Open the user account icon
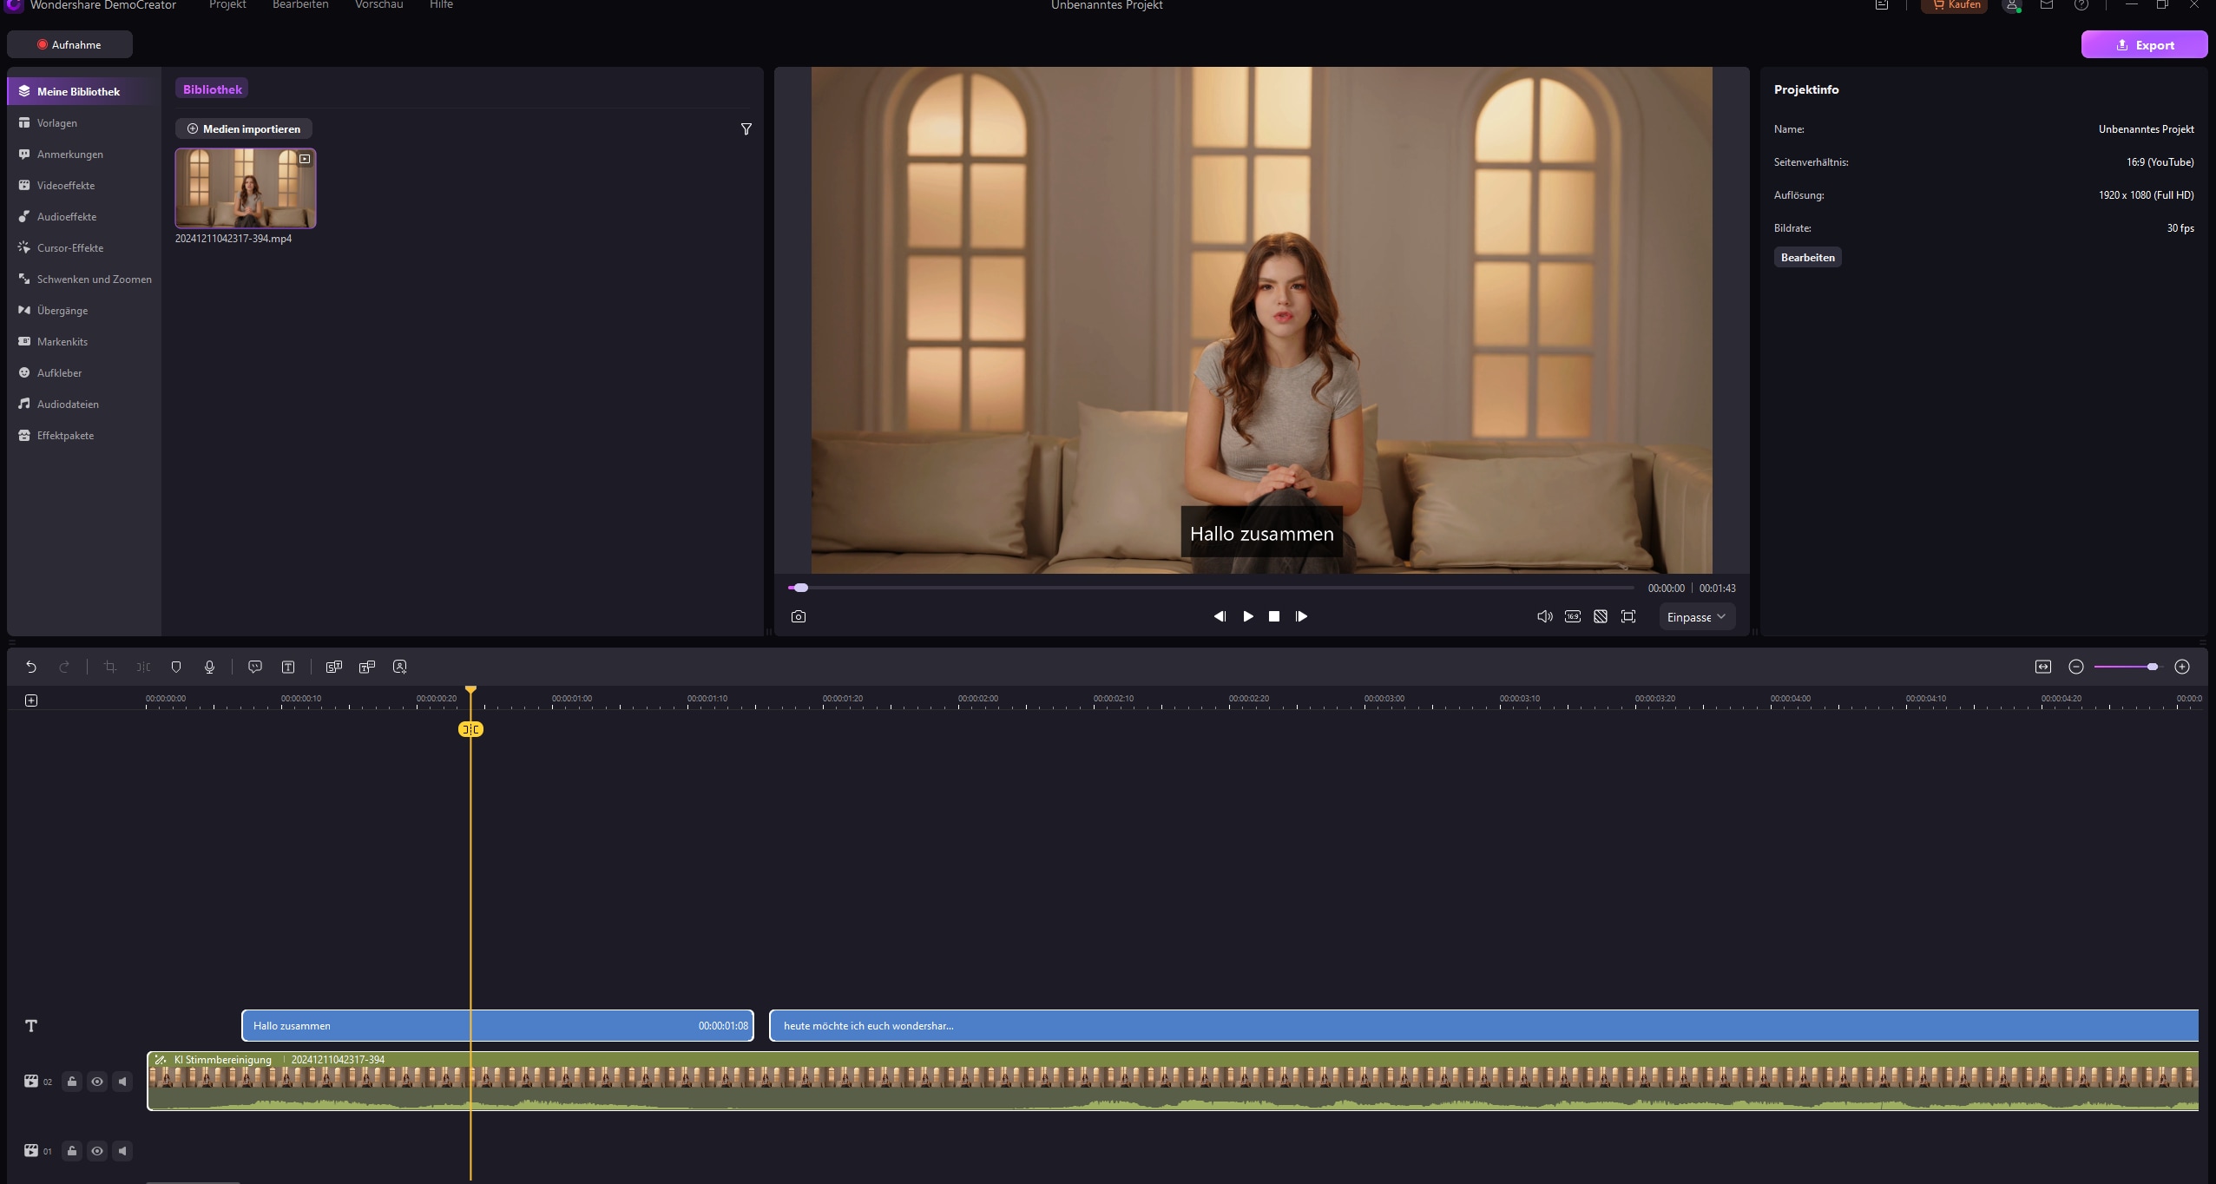The image size is (2216, 1184). (2012, 5)
